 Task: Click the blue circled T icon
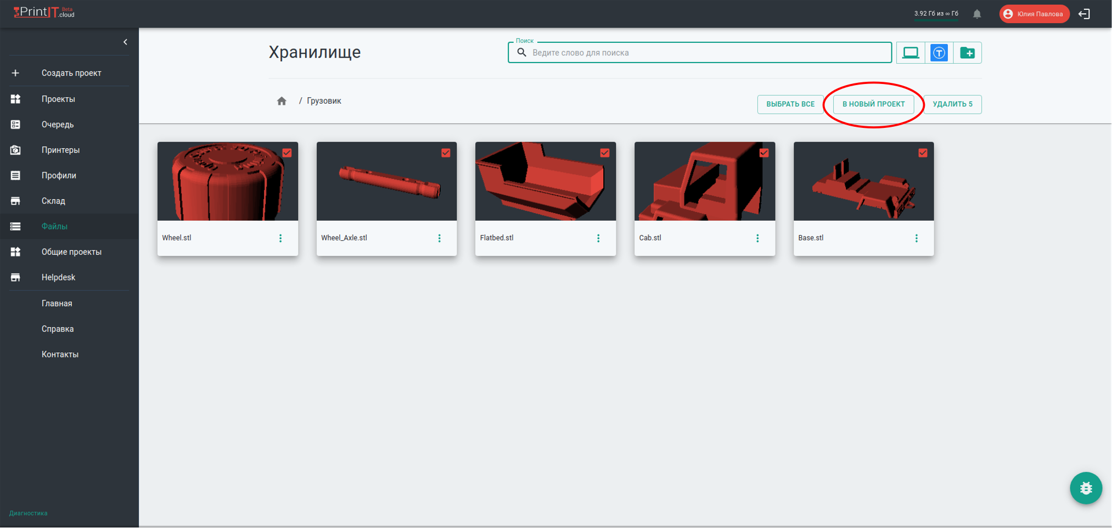coord(939,53)
